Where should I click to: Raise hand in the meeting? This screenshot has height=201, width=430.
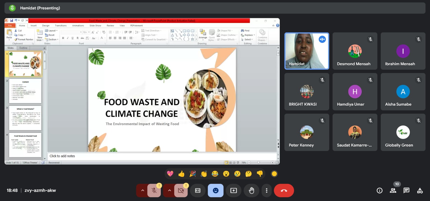coord(251,191)
